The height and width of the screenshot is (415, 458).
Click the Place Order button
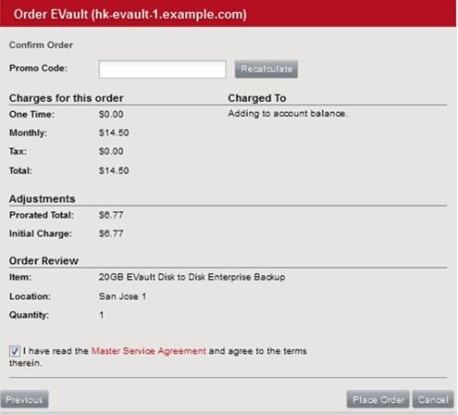coord(378,399)
